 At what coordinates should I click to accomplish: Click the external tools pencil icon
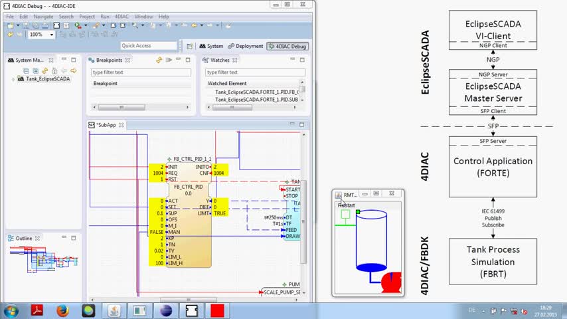click(96, 25)
